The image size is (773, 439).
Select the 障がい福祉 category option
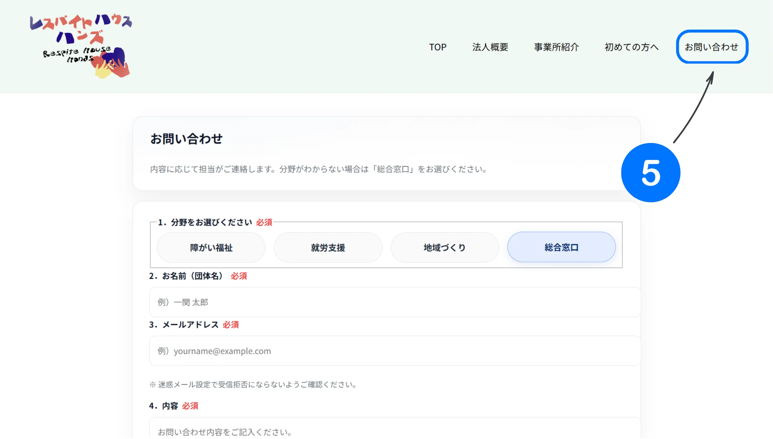(x=211, y=247)
